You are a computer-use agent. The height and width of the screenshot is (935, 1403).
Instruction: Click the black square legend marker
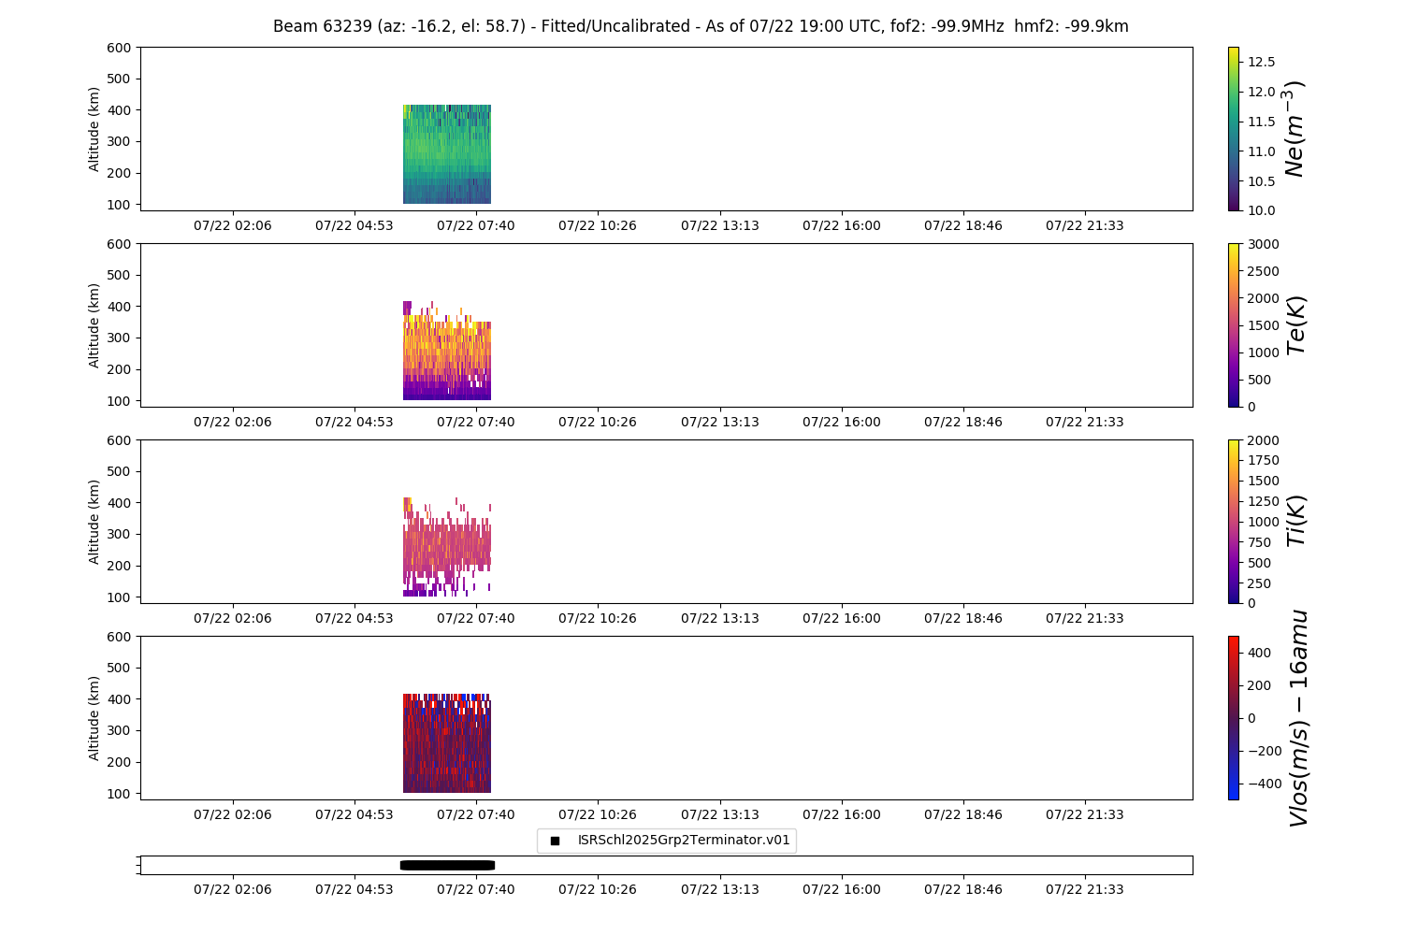pos(555,841)
